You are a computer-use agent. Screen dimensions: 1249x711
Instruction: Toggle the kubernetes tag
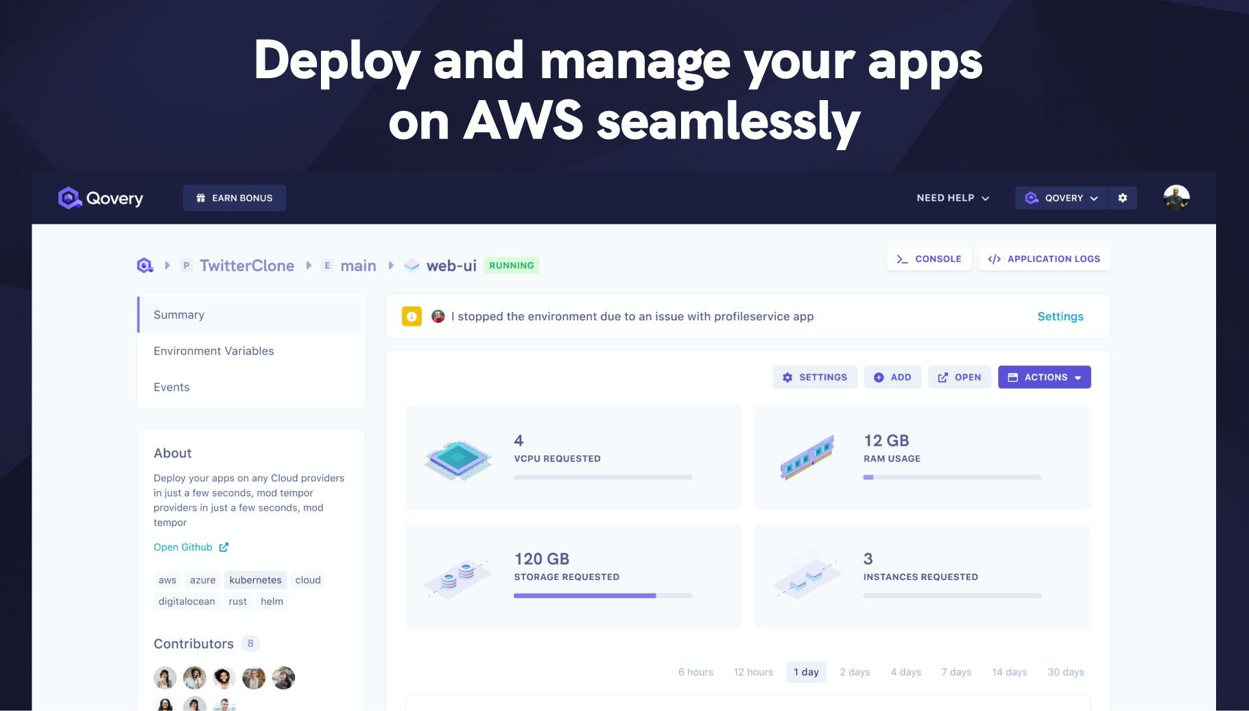(x=255, y=580)
